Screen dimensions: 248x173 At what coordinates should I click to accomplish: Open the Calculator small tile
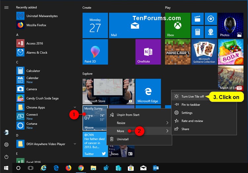point(197,32)
